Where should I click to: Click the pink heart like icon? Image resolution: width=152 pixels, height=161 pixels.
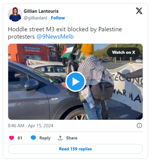tap(12, 138)
